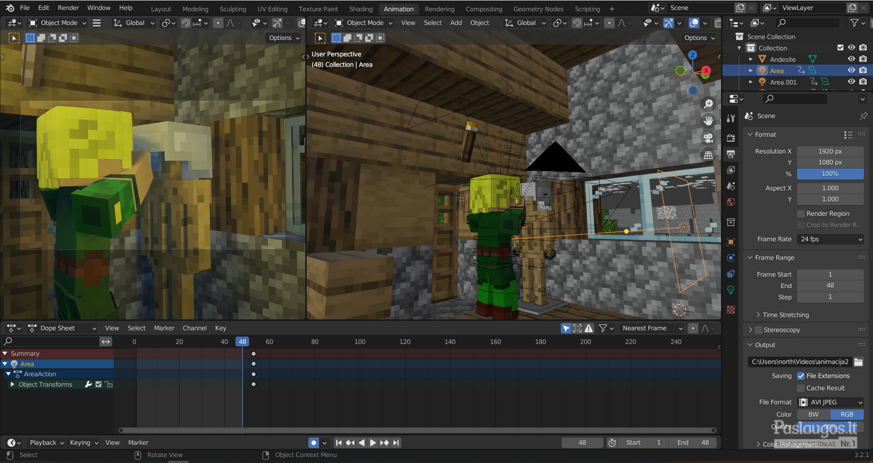Open the Object Data light properties tab
This screenshot has height=463, width=873.
pyautogui.click(x=731, y=290)
